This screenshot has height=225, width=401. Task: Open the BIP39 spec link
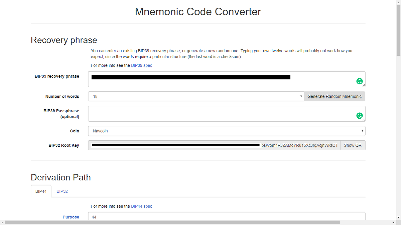point(141,65)
